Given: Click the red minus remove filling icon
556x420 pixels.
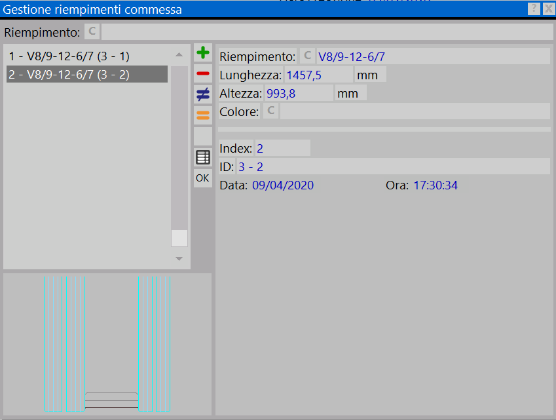Looking at the screenshot, I should [203, 73].
